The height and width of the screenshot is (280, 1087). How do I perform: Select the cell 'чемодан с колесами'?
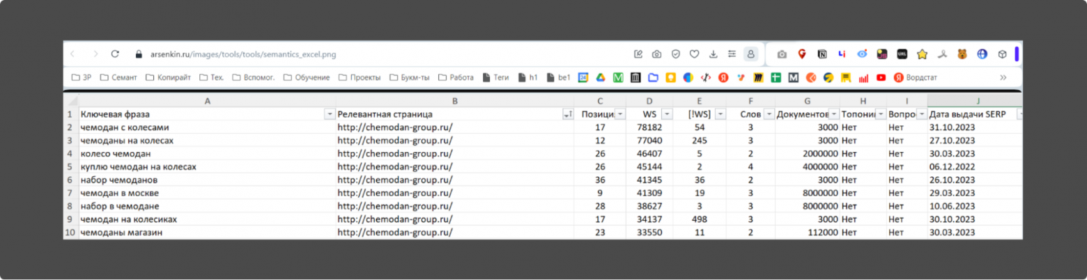pyautogui.click(x=207, y=127)
